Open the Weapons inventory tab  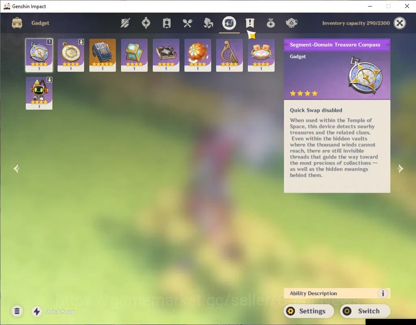(x=125, y=23)
